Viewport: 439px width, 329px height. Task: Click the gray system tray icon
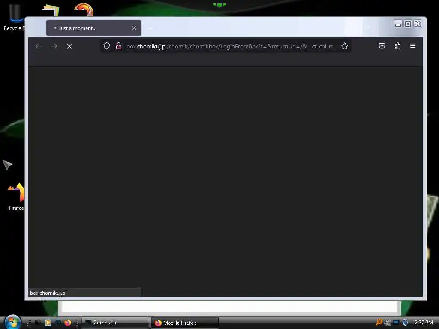388,322
